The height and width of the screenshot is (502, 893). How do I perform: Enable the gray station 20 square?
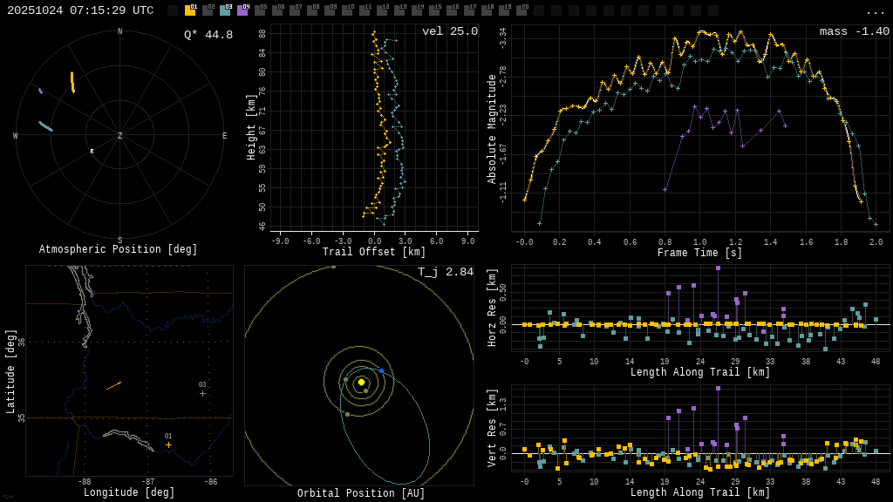[521, 10]
